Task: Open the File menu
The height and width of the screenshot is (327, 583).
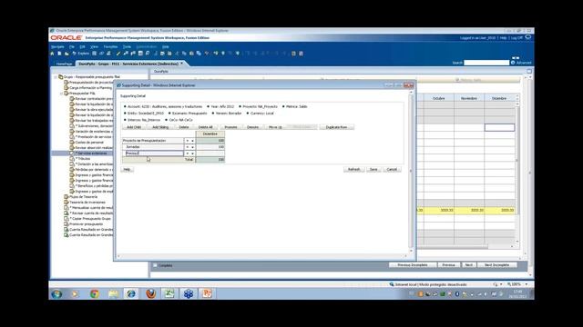Action: click(x=72, y=47)
